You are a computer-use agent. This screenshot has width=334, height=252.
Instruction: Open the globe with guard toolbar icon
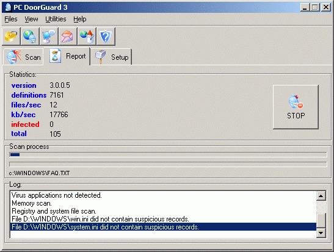(x=30, y=36)
